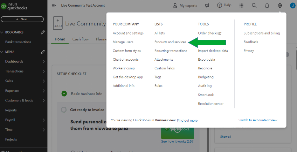Click the megaphone announcements icon
Screen dimensions: 297x152
(207, 6)
